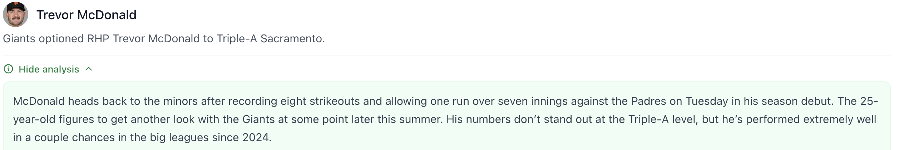Screen dimensions: 899x150
Task: Click the info circle icon beside Hide analysis
Action: 8,69
